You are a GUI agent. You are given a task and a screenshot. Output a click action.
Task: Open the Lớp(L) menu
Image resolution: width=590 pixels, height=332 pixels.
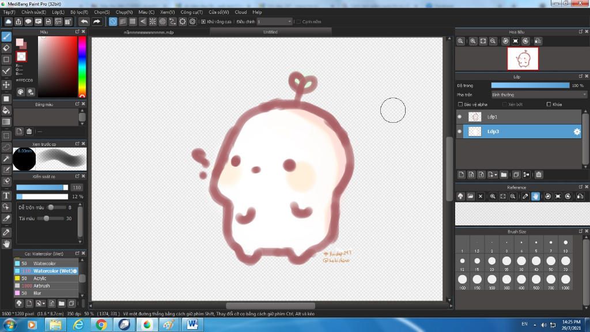(x=58, y=12)
